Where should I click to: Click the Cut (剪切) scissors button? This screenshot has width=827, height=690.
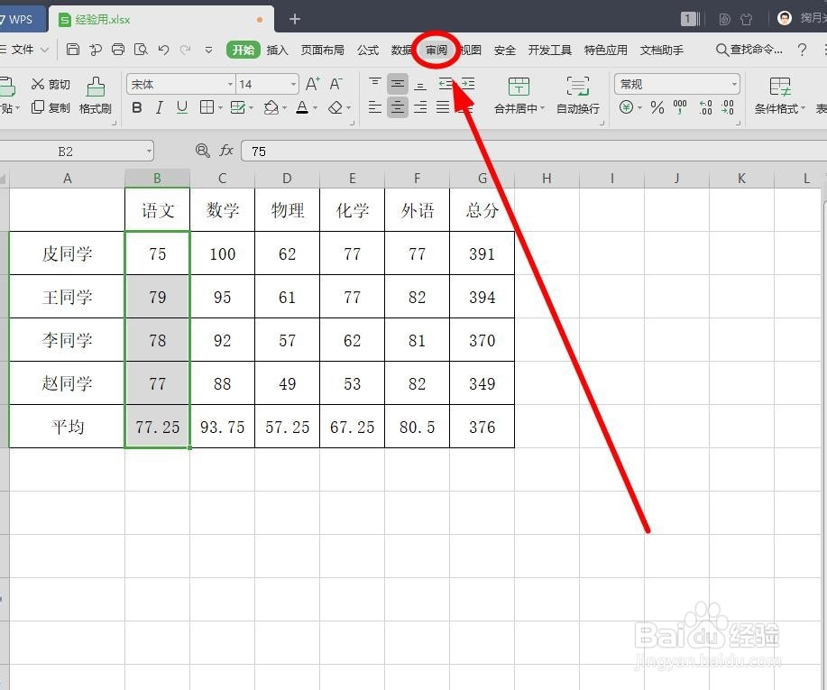click(51, 84)
